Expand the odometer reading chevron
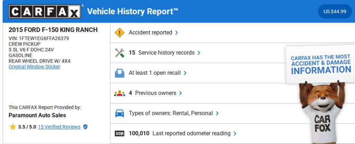The height and width of the screenshot is (144, 355). tap(235, 133)
